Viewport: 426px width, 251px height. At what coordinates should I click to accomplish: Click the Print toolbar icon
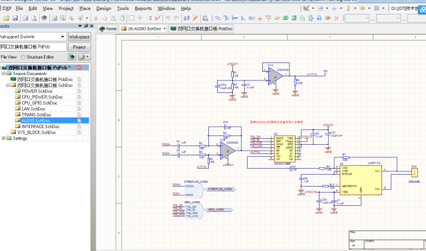25,18
